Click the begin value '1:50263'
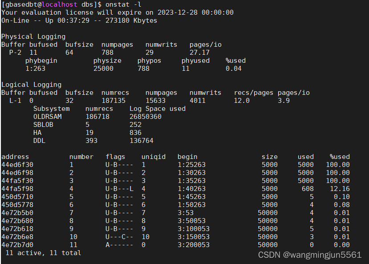Viewport: 369px width, 264px height. (191, 204)
